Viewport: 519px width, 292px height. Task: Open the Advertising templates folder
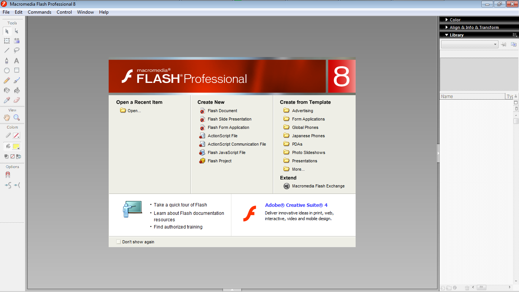[298, 111]
